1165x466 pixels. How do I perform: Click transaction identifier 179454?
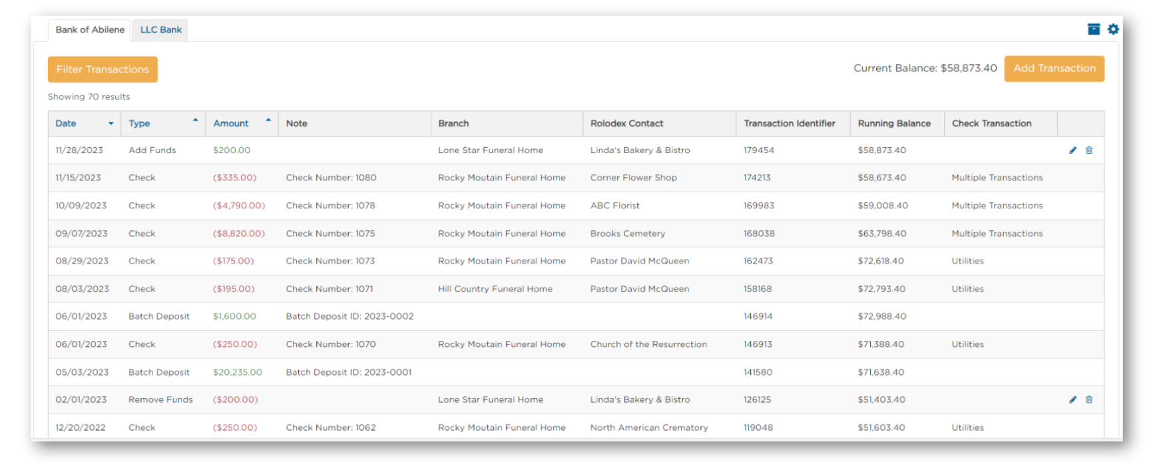[759, 150]
